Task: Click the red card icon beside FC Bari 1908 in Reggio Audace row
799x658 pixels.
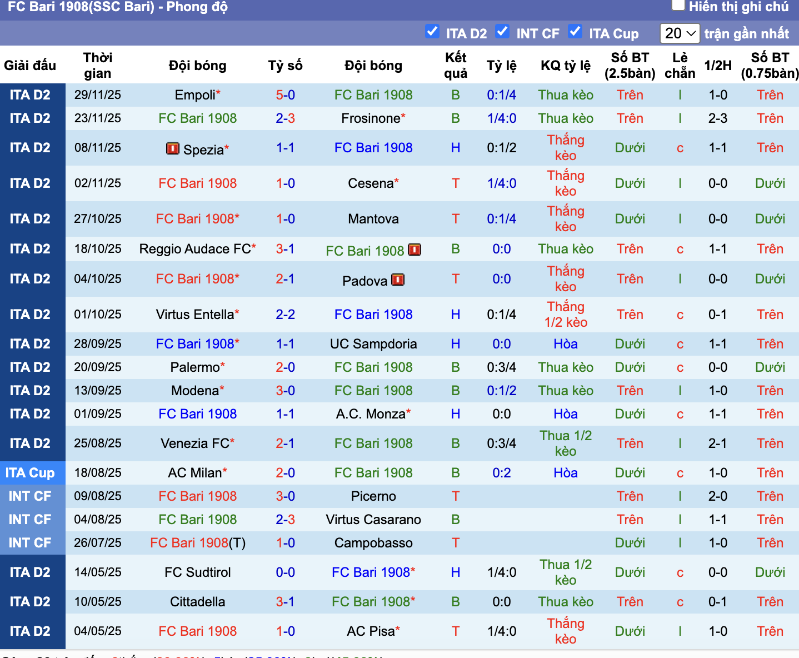Action: (x=415, y=250)
